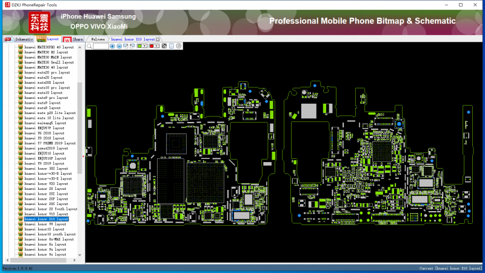Click the search text input field
Image resolution: width=485 pixels, height=273 pixels.
pyautogui.click(x=101, y=46)
